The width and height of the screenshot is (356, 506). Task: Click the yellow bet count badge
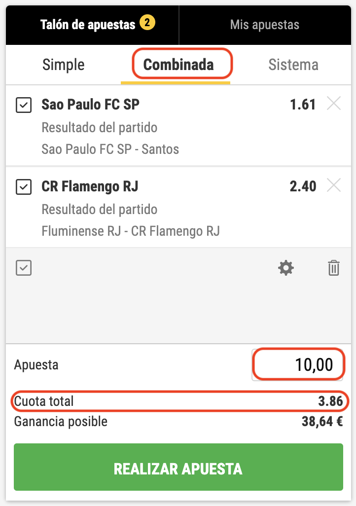[x=147, y=23]
